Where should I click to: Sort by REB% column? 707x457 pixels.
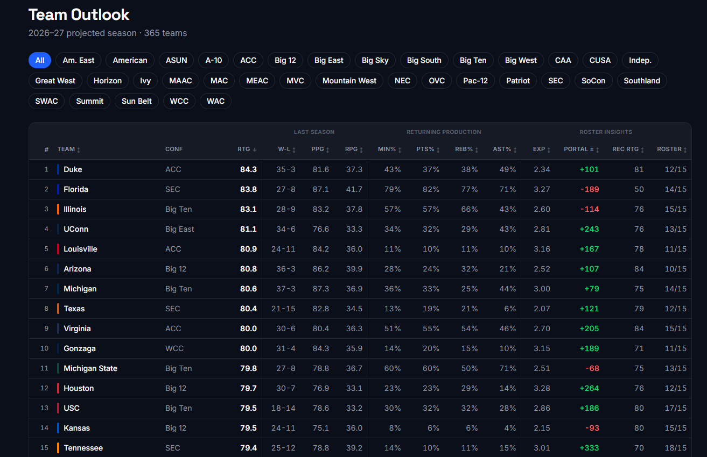pyautogui.click(x=467, y=149)
